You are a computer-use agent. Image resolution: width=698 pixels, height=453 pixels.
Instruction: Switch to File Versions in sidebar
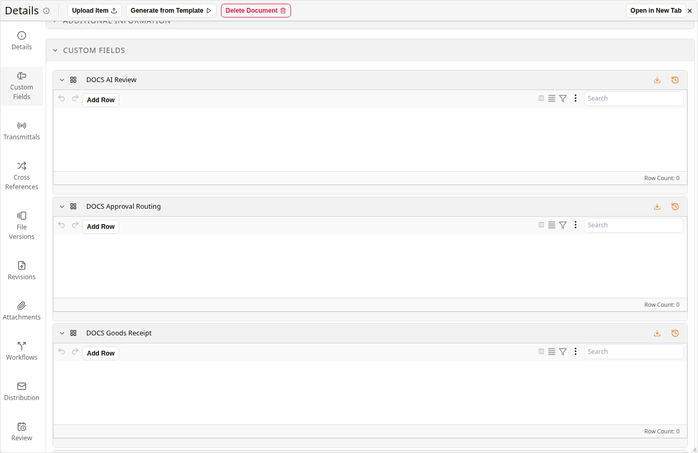[x=22, y=226]
